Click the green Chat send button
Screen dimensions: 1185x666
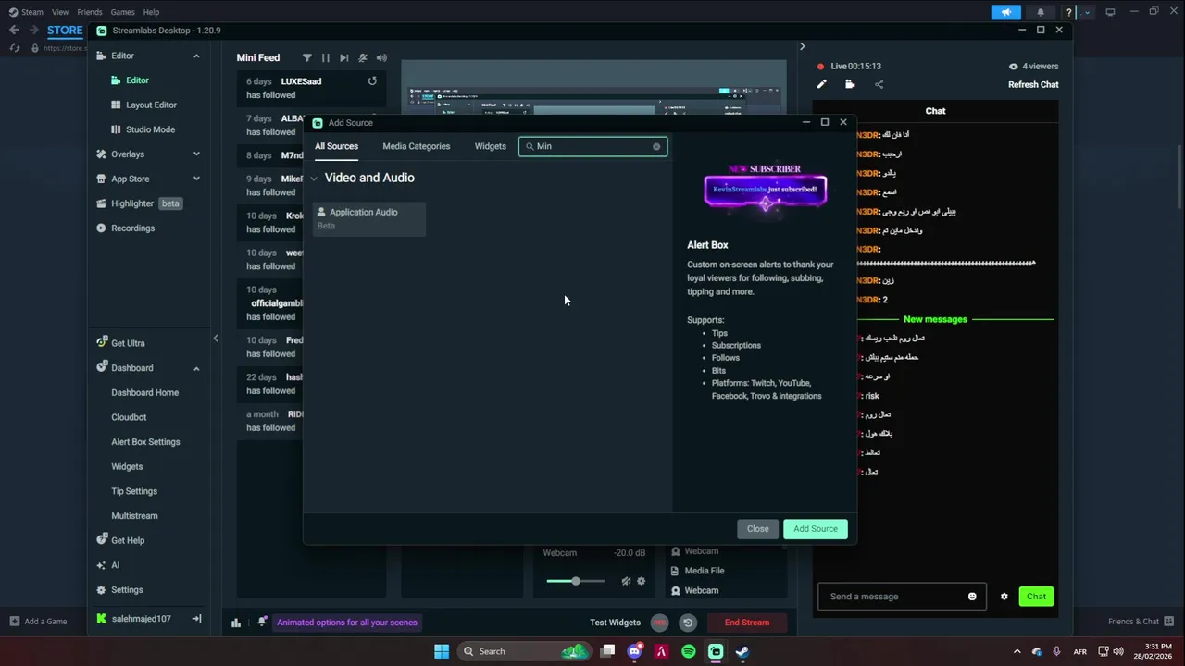click(x=1036, y=597)
